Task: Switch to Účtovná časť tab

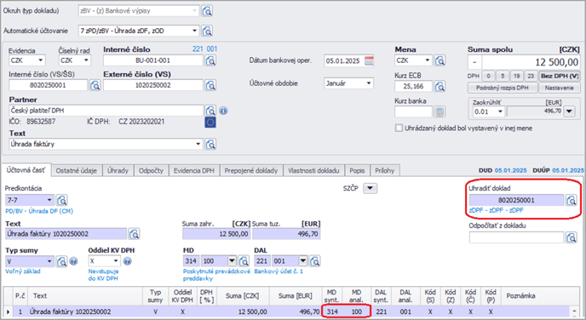Action: tap(26, 170)
